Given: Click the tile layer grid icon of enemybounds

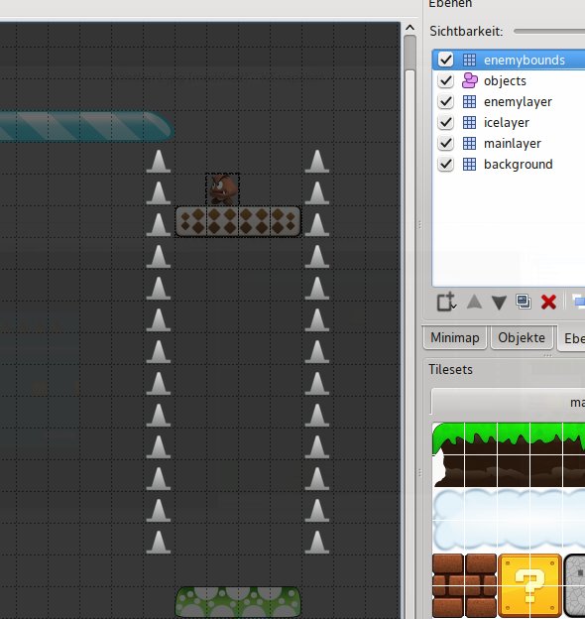Looking at the screenshot, I should [469, 60].
